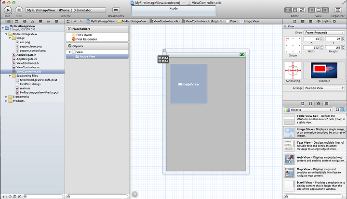Show the Symbol navigator
This screenshot has width=347, height=199.
point(17,22)
